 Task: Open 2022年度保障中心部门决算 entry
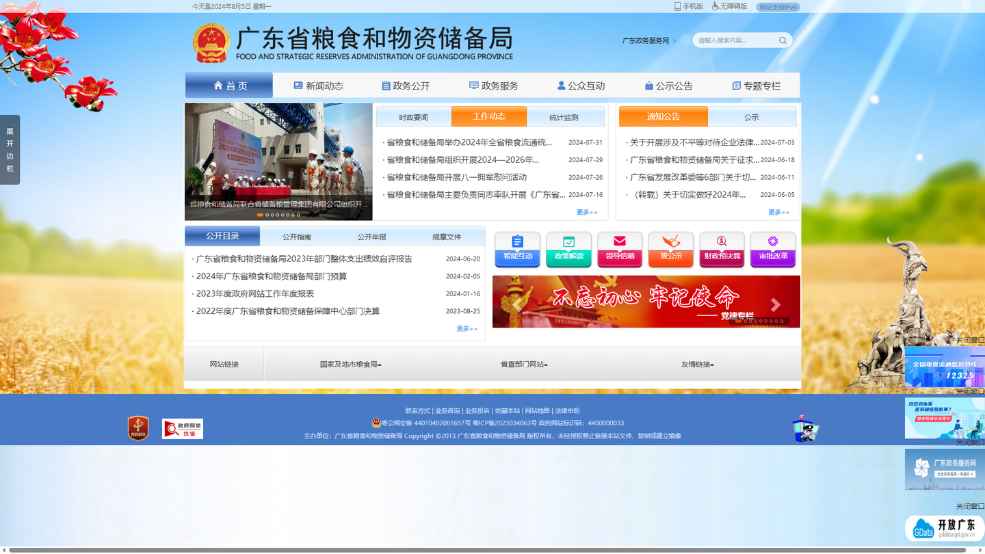click(287, 311)
